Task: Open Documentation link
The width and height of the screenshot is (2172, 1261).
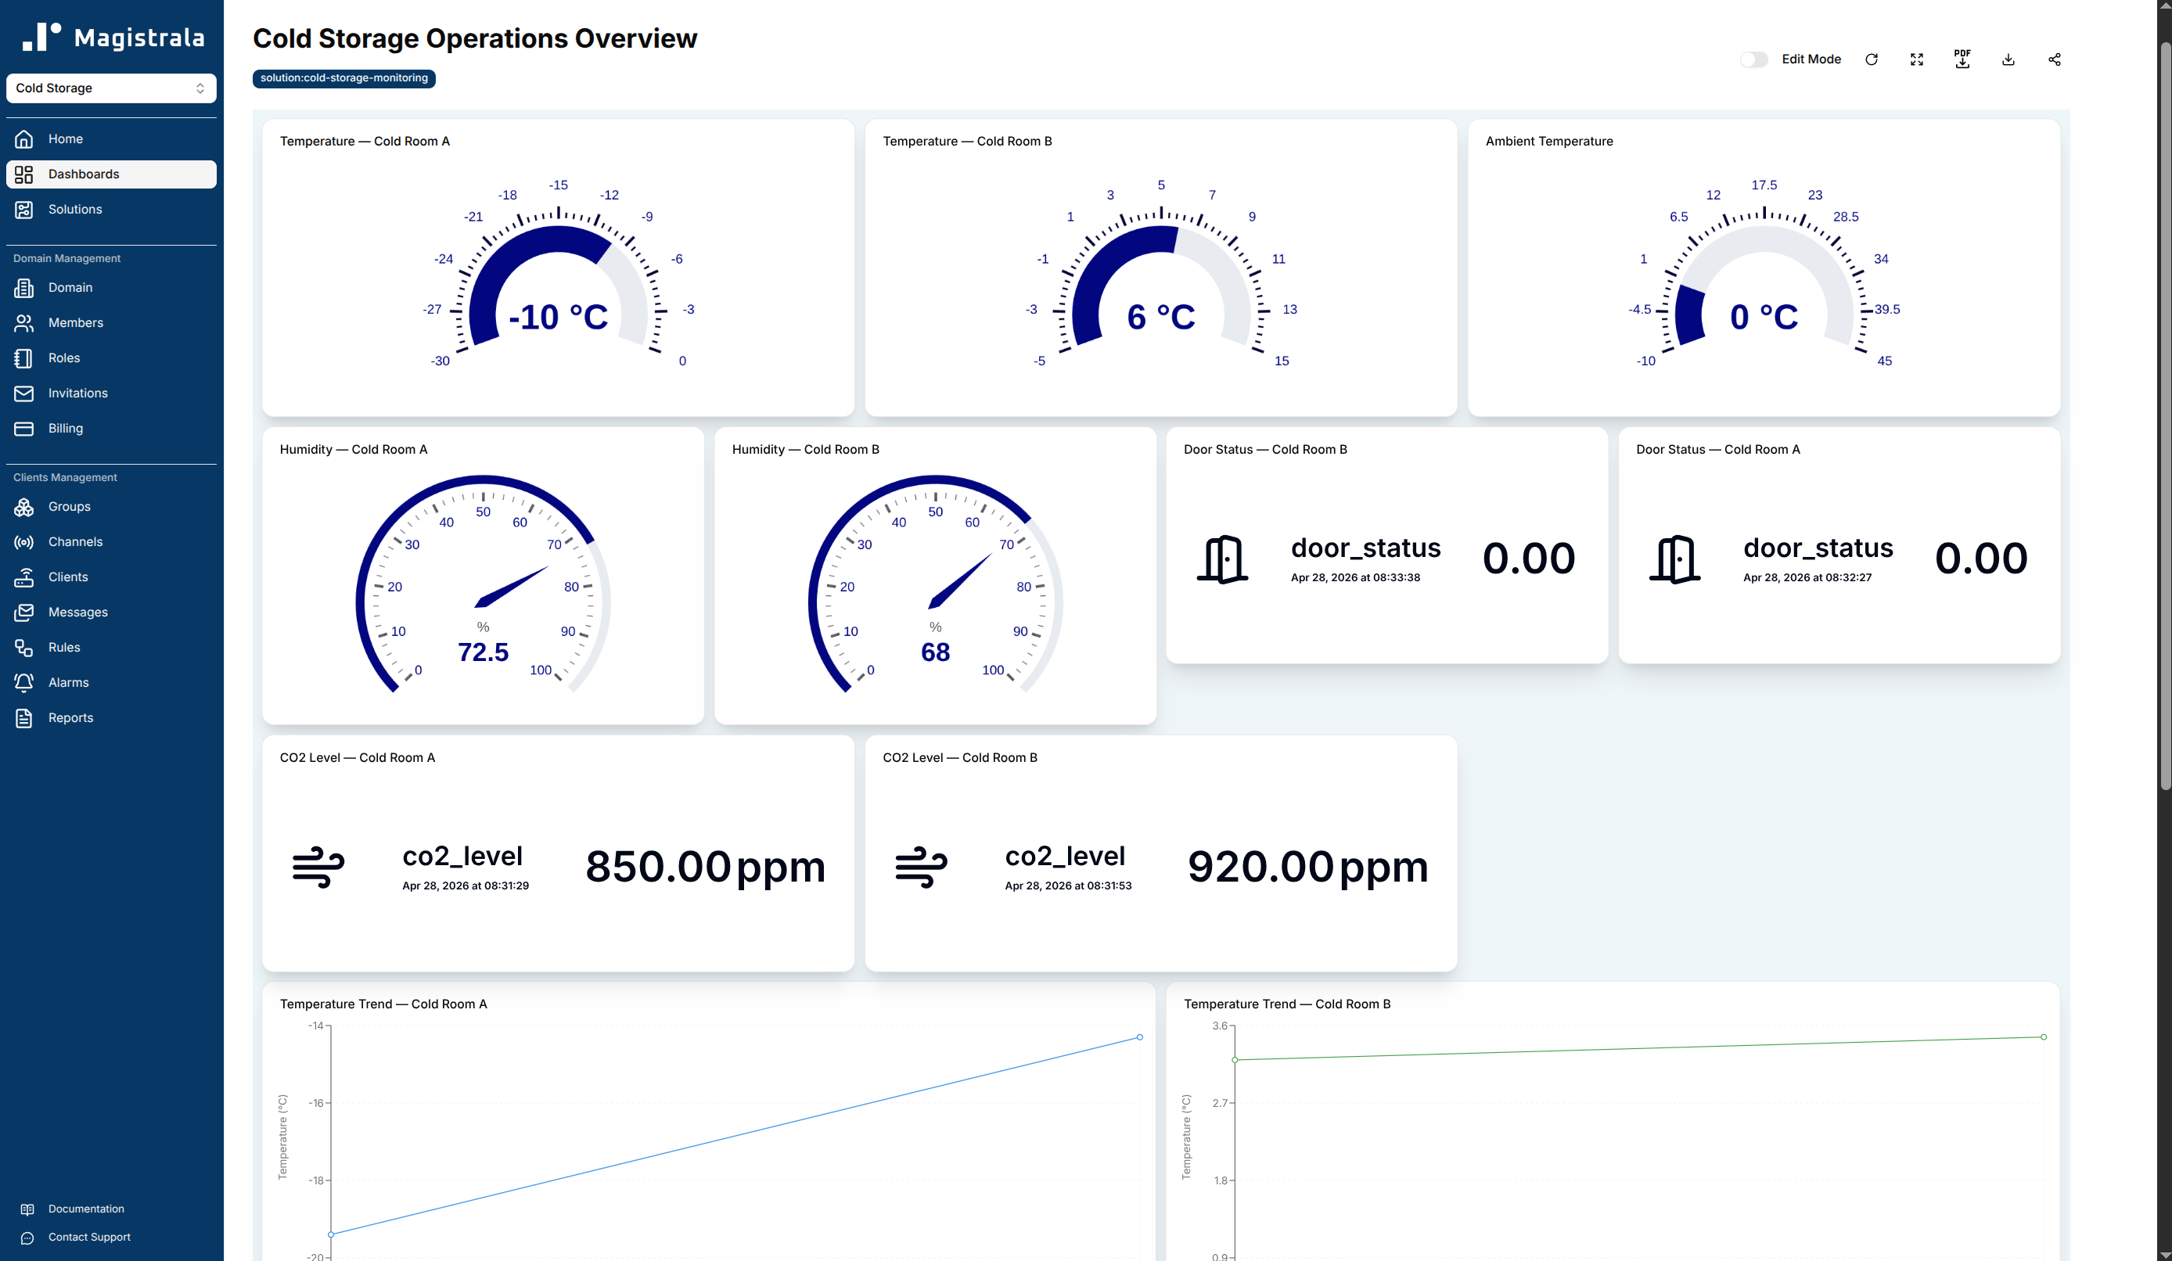Action: point(86,1209)
